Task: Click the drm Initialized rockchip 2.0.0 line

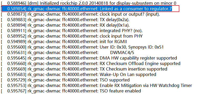Action: point(89,3)
